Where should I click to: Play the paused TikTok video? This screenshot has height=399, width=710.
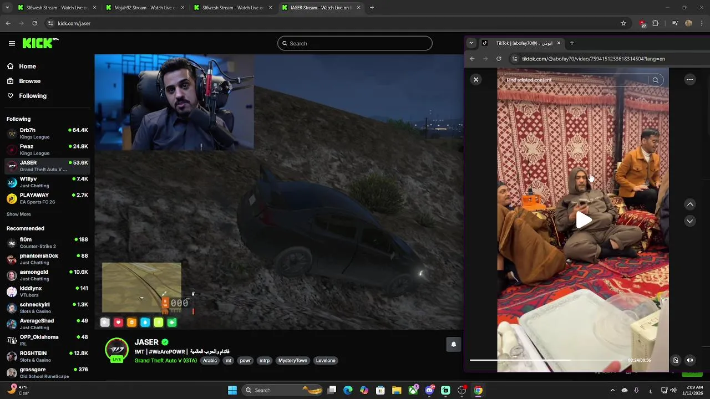point(583,220)
